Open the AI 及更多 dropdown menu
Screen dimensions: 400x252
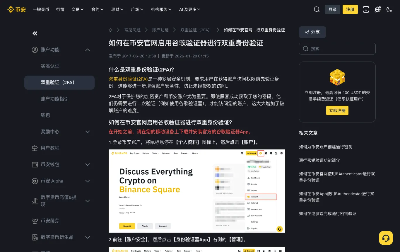point(189,9)
